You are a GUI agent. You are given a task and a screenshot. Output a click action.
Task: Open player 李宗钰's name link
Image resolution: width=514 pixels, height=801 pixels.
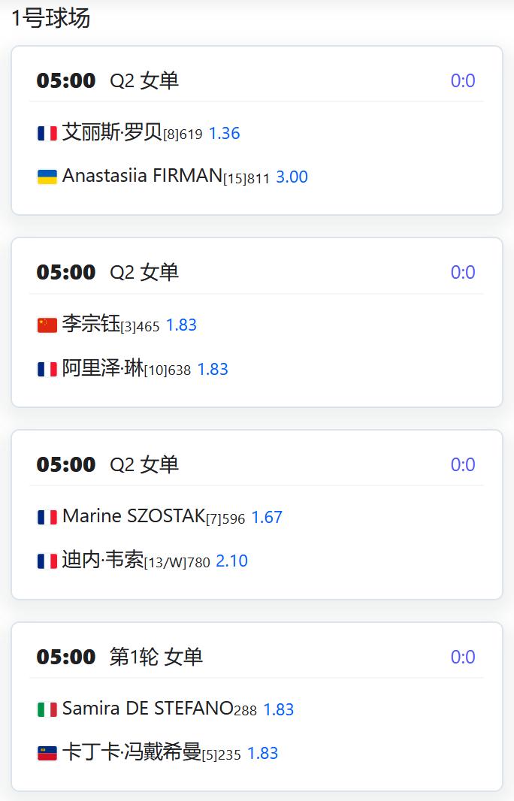point(91,324)
